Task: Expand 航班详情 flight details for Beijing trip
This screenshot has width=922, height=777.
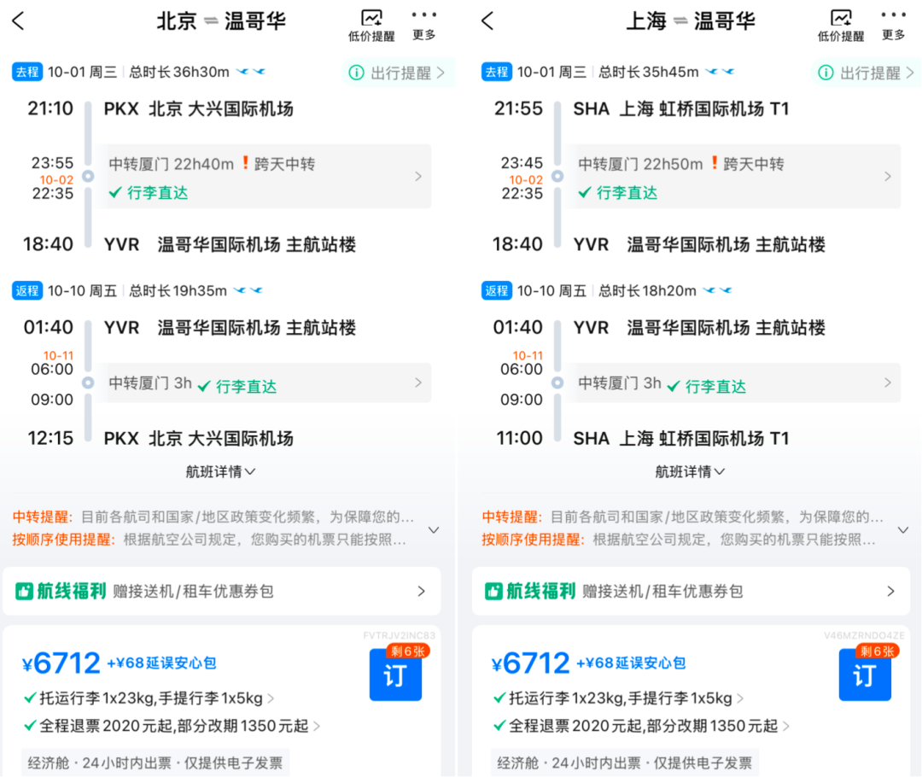Action: pyautogui.click(x=220, y=471)
